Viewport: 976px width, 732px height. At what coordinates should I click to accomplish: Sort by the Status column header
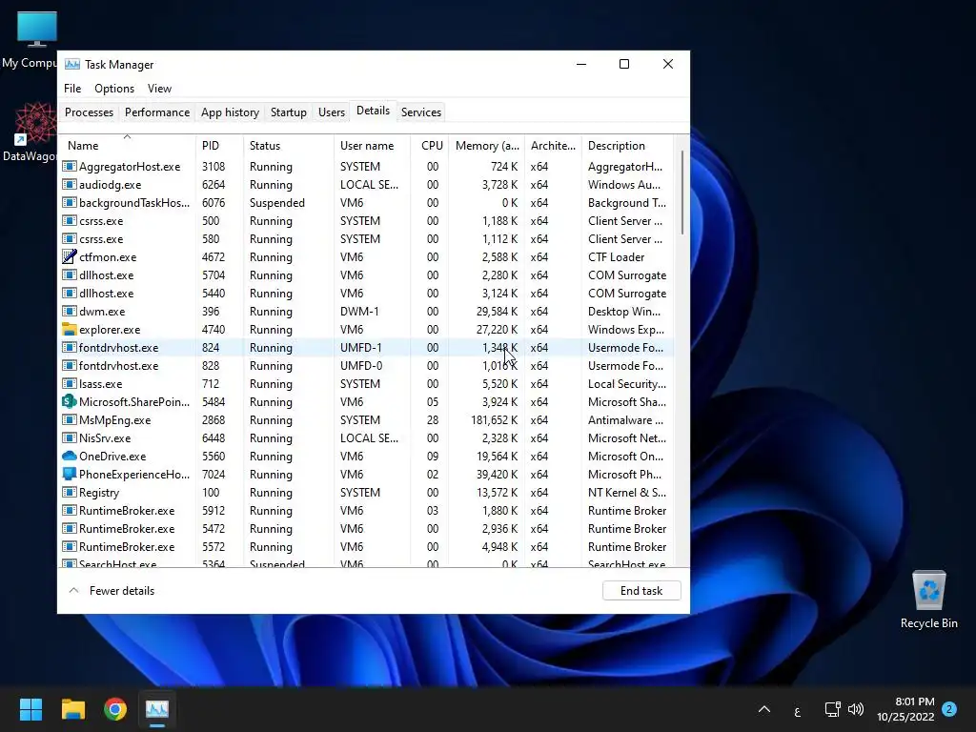288,145
